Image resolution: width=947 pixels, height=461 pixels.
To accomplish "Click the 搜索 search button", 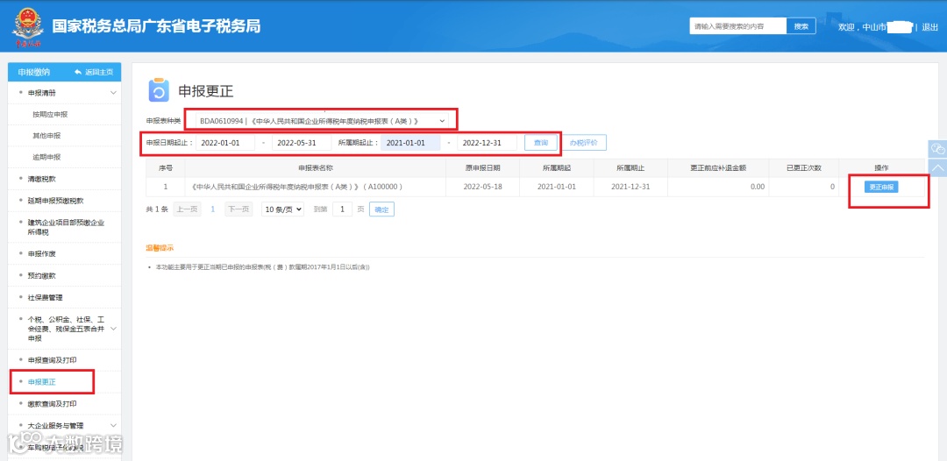I will (x=801, y=26).
